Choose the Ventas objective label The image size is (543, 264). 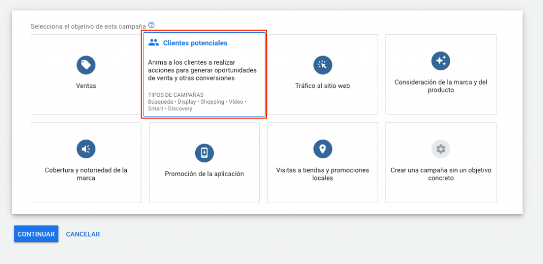86,86
